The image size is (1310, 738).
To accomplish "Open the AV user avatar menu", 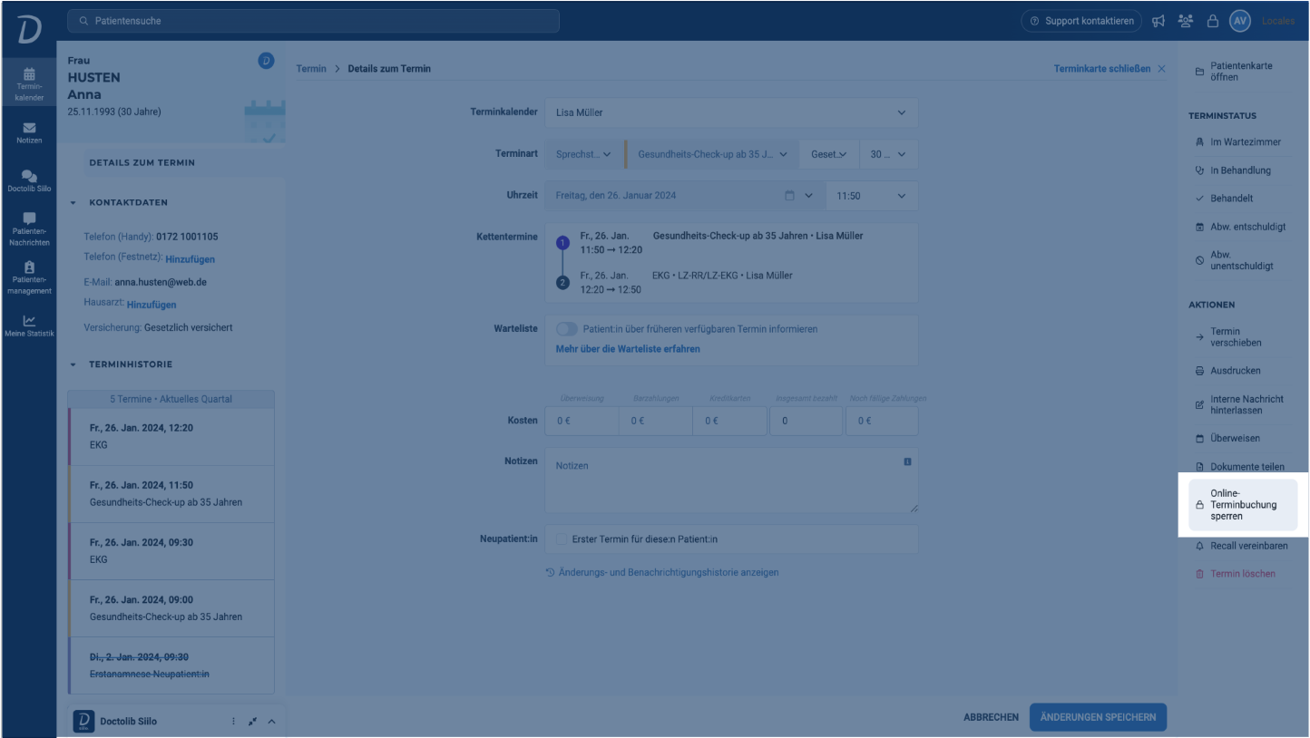I will pyautogui.click(x=1240, y=21).
